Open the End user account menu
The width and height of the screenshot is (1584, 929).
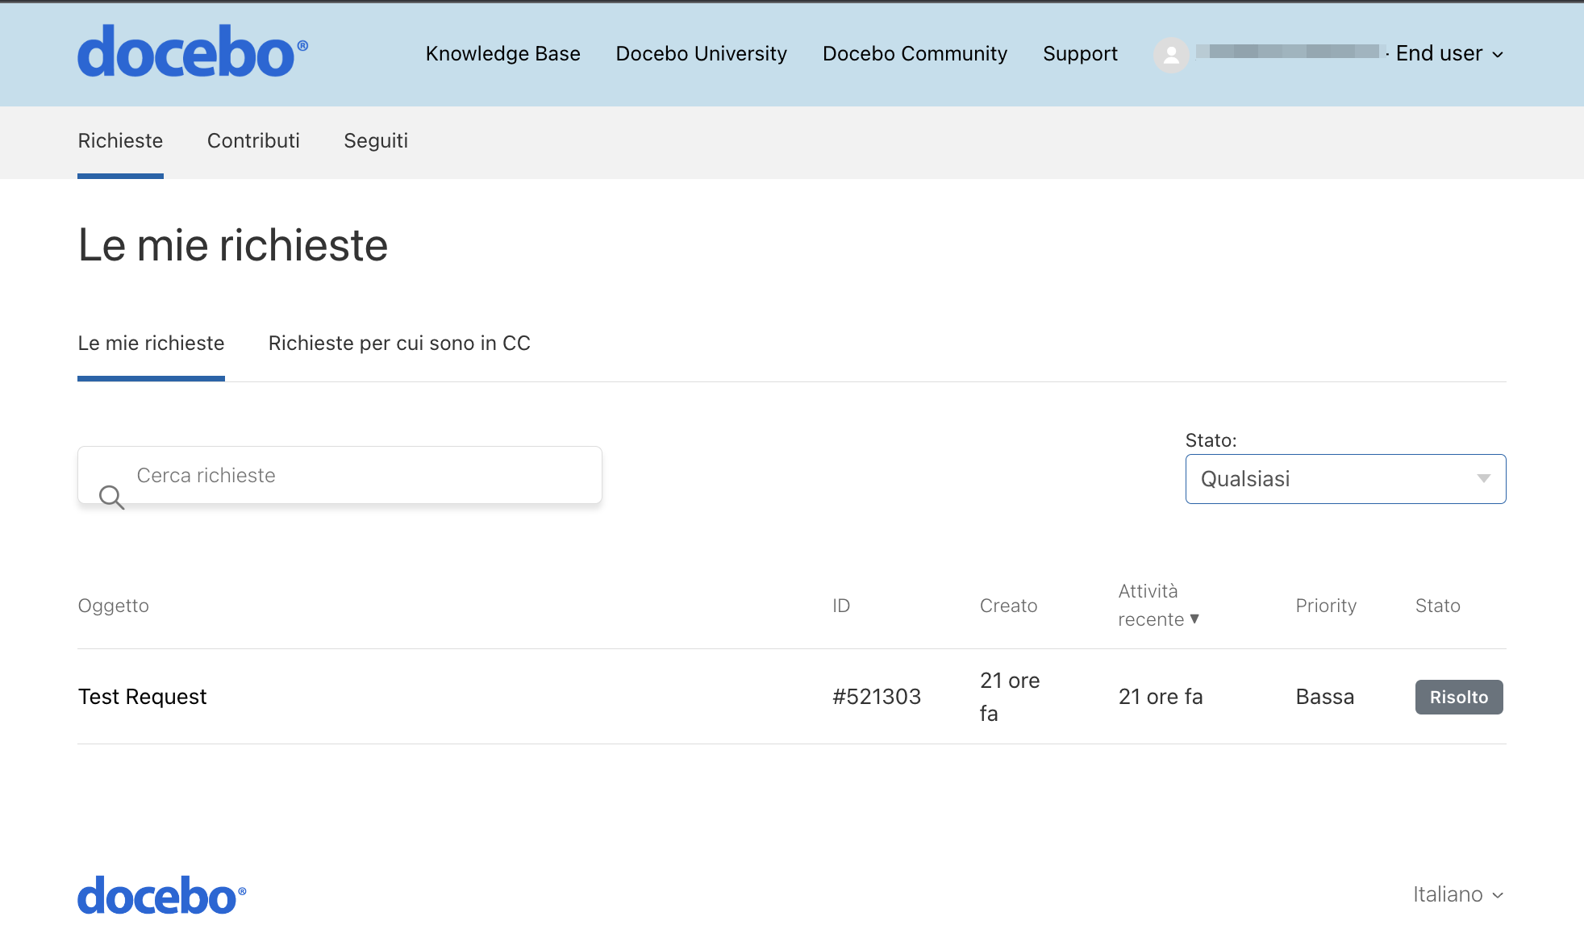pyautogui.click(x=1449, y=54)
